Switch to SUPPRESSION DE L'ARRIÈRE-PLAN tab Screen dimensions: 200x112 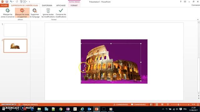click(24, 6)
